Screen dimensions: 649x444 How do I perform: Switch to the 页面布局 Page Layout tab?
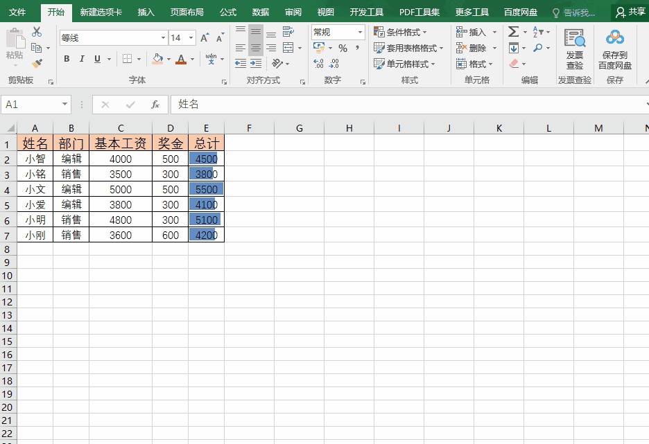pyautogui.click(x=187, y=12)
